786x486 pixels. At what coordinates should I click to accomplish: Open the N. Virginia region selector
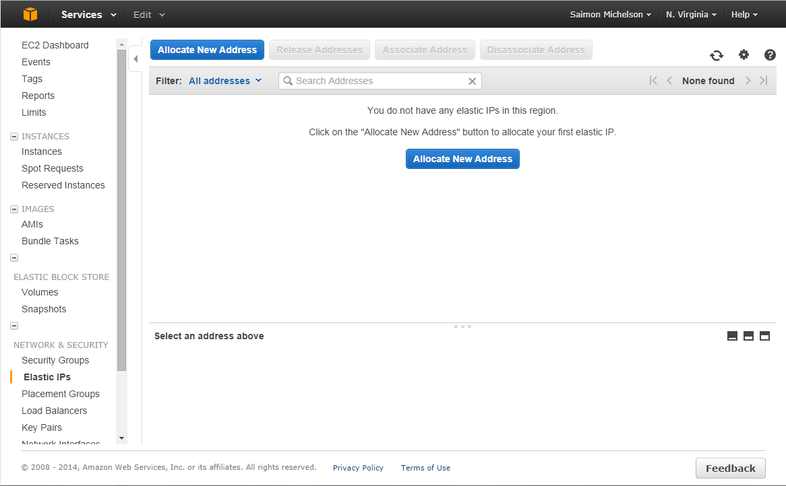click(x=691, y=15)
